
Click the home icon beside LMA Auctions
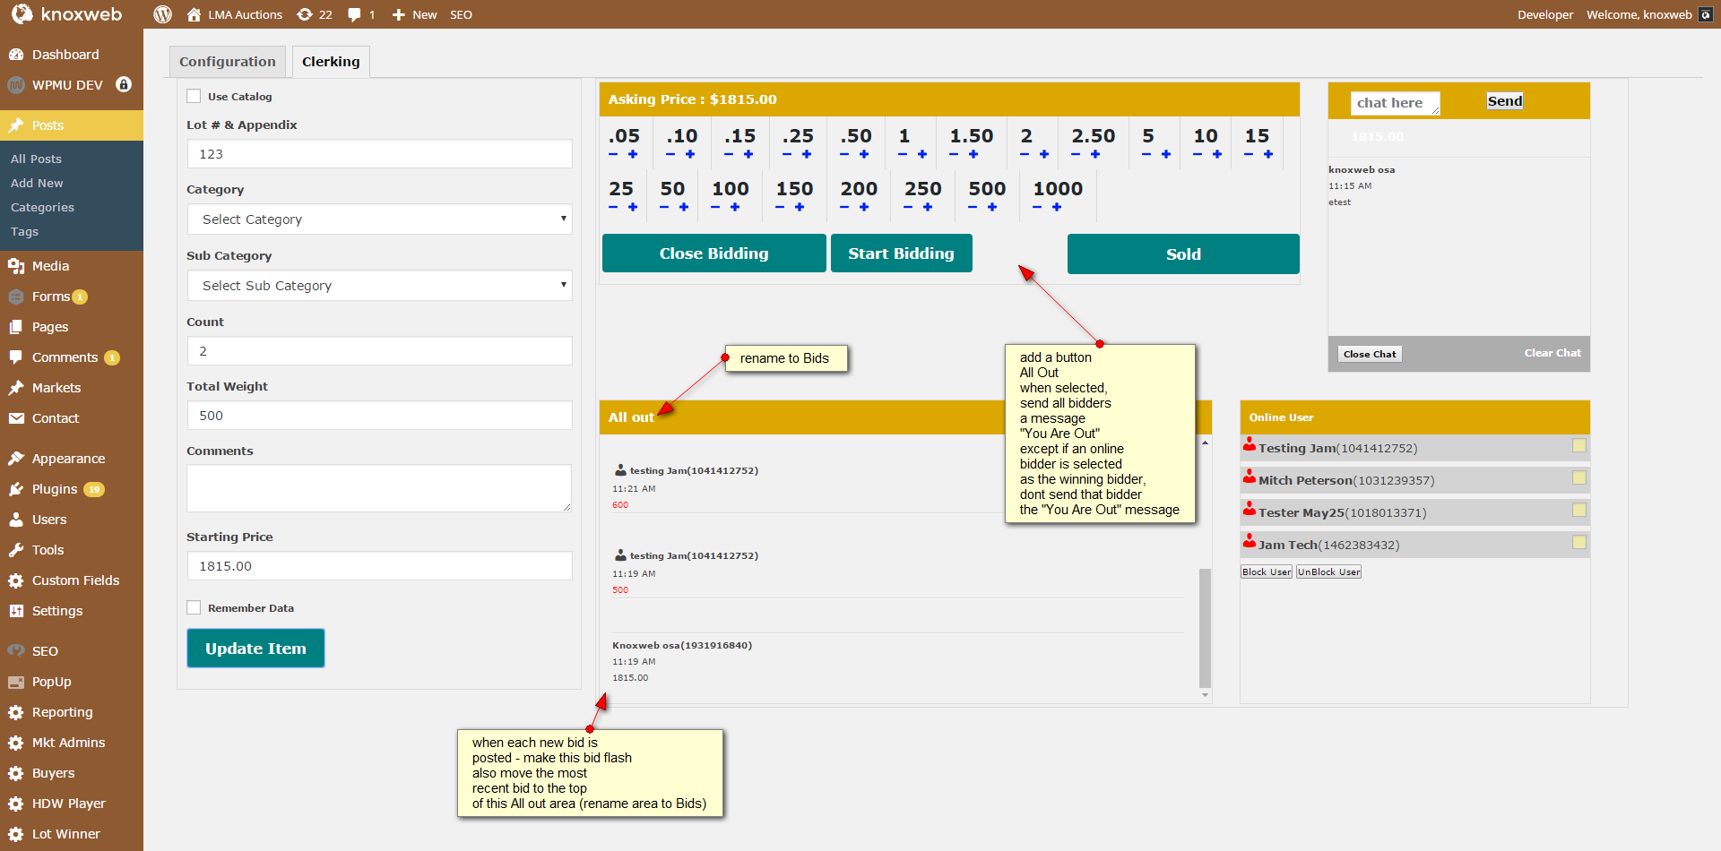[194, 14]
